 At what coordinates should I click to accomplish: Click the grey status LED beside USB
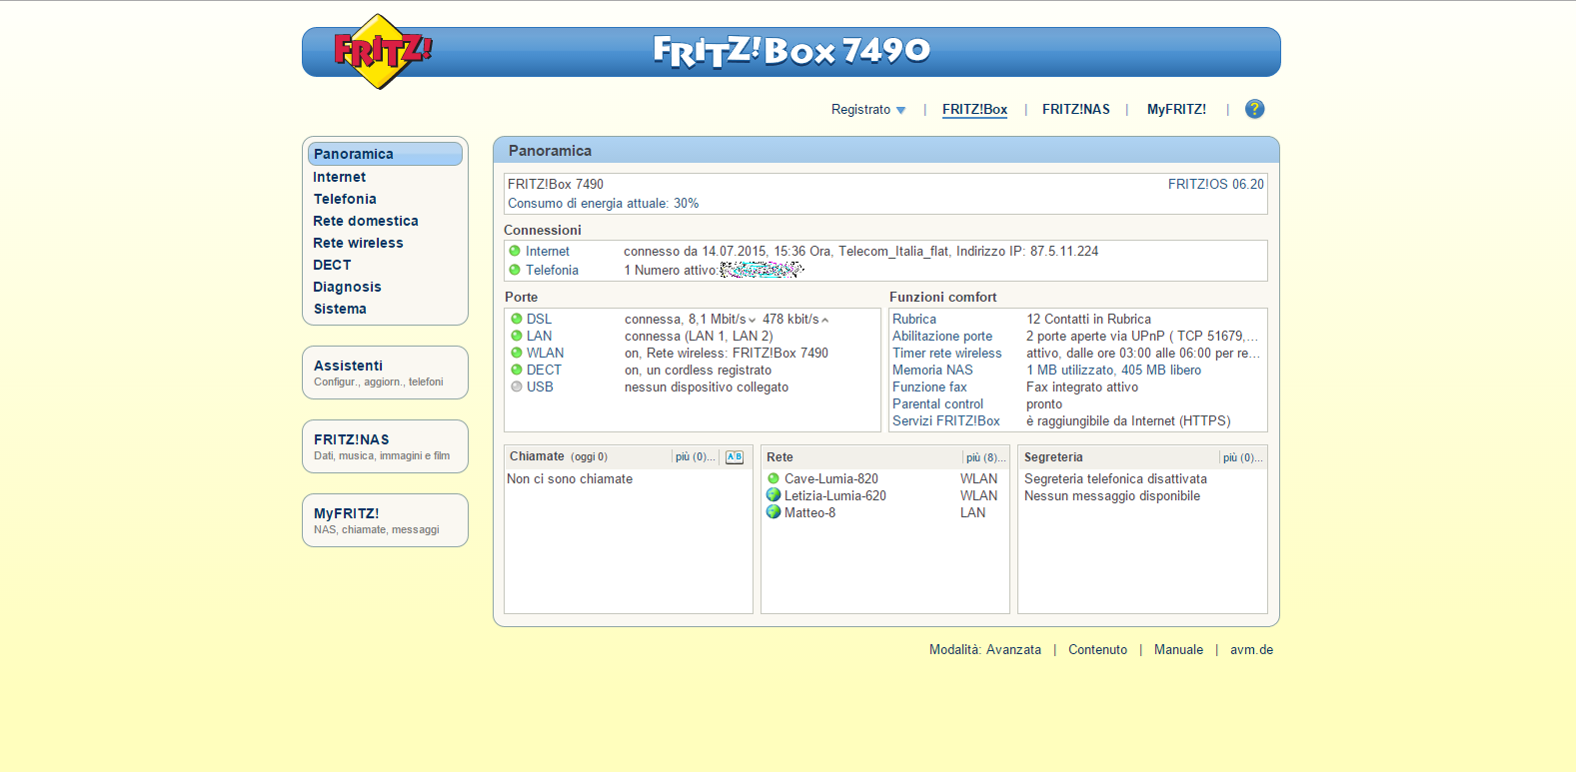click(x=517, y=386)
